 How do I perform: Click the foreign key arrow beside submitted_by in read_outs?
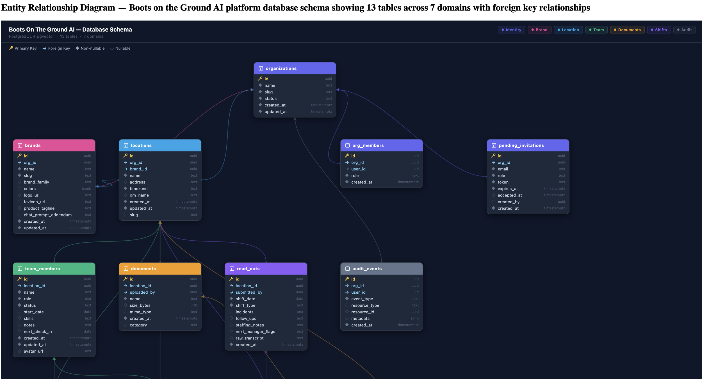click(x=231, y=292)
